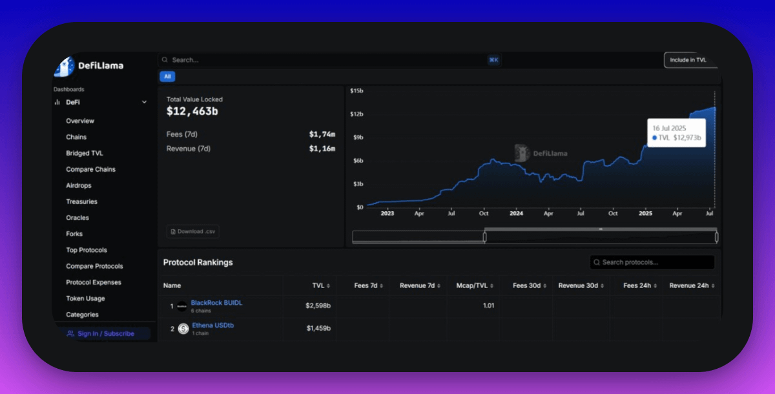
Task: Click the top grip of range selection
Action: (x=601, y=229)
